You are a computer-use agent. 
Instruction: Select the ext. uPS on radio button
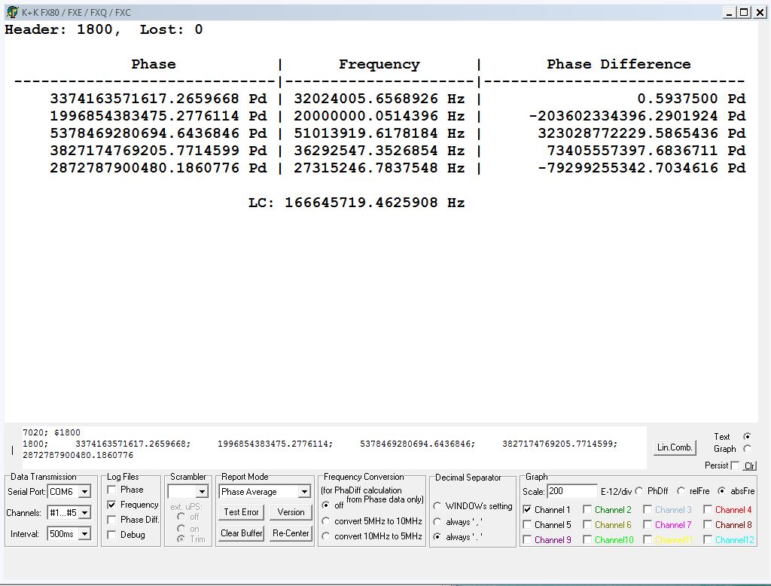pyautogui.click(x=181, y=529)
